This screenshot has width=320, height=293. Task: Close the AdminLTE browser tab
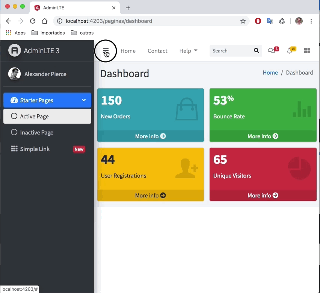coord(114,8)
